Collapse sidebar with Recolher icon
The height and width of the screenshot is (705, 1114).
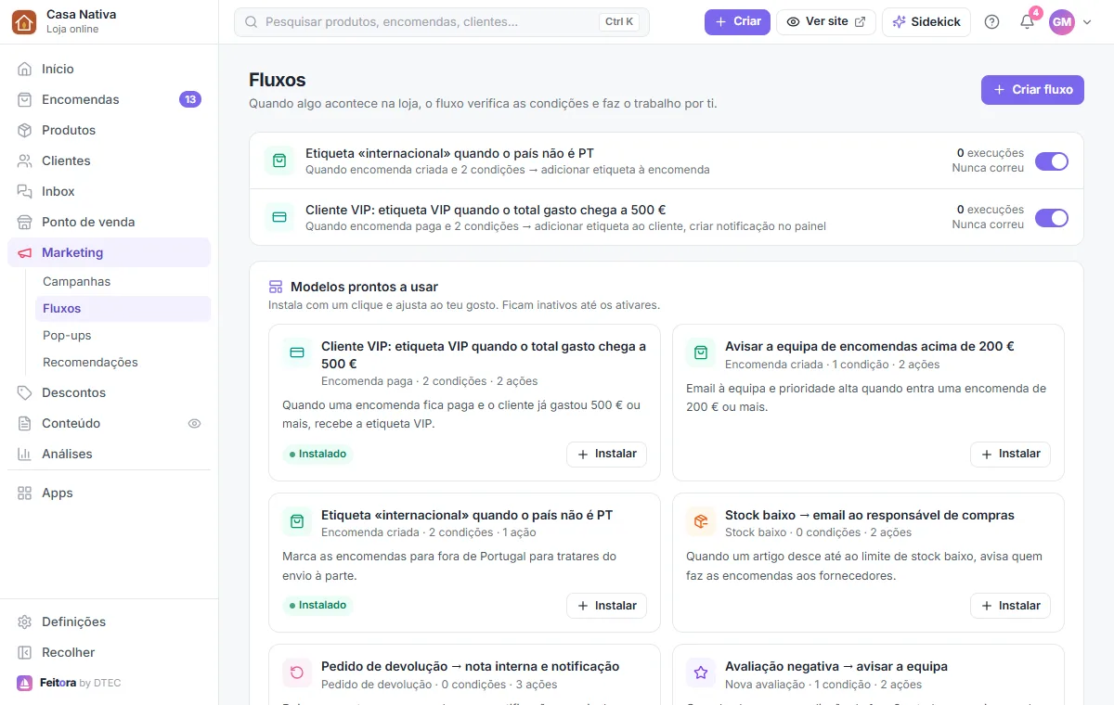[x=25, y=652]
